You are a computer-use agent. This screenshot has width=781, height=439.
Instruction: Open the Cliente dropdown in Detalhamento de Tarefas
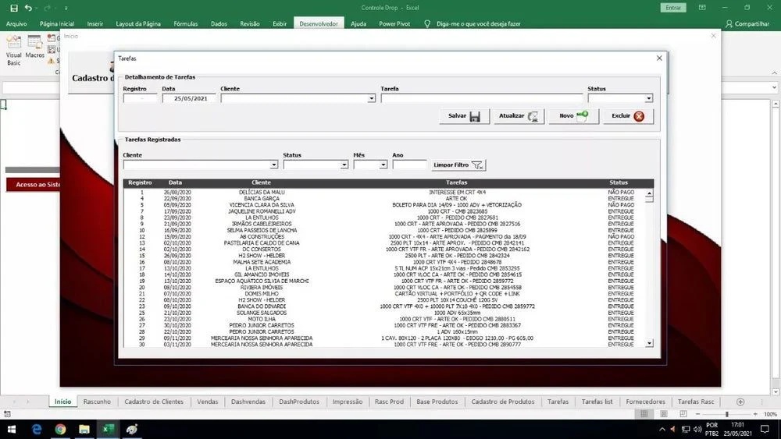[371, 98]
